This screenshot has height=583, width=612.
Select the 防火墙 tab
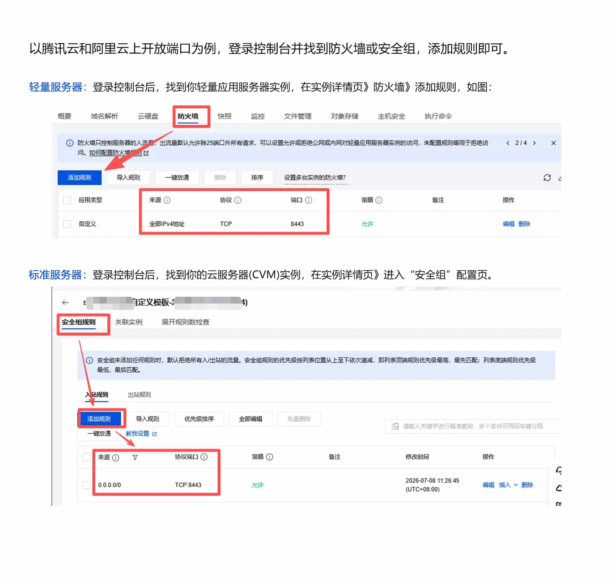[188, 116]
